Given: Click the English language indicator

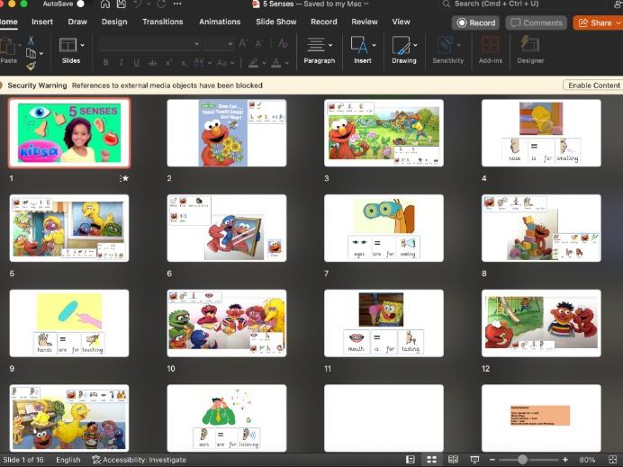Looking at the screenshot, I should point(68,460).
